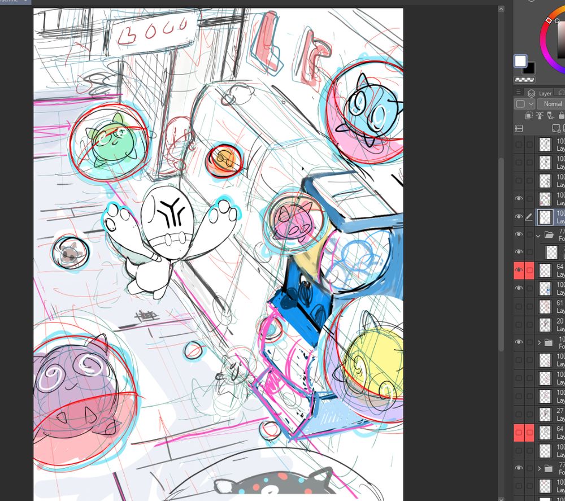565x501 pixels.
Task: Select the 20 opacity layer thumbnail
Action: click(545, 325)
